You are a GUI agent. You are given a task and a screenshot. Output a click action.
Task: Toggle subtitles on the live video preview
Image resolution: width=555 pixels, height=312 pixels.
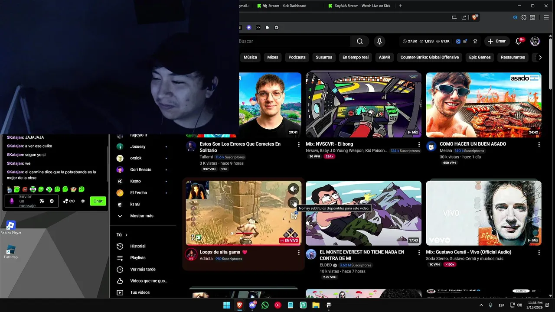[x=294, y=202]
